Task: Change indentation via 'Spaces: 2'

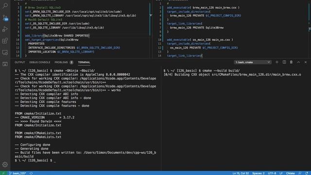Action: pyautogui.click(x=258, y=173)
